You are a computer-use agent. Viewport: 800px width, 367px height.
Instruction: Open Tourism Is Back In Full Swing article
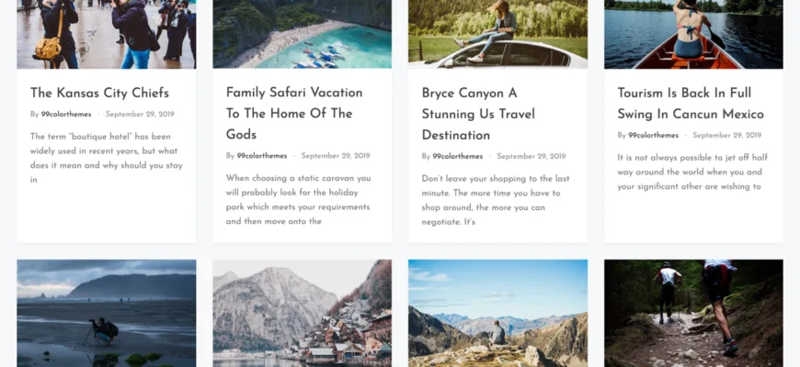(691, 104)
